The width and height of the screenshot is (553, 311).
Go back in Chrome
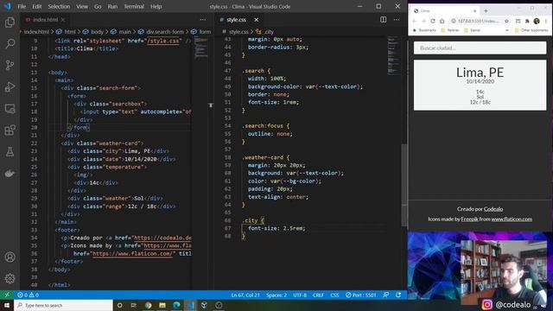point(415,21)
